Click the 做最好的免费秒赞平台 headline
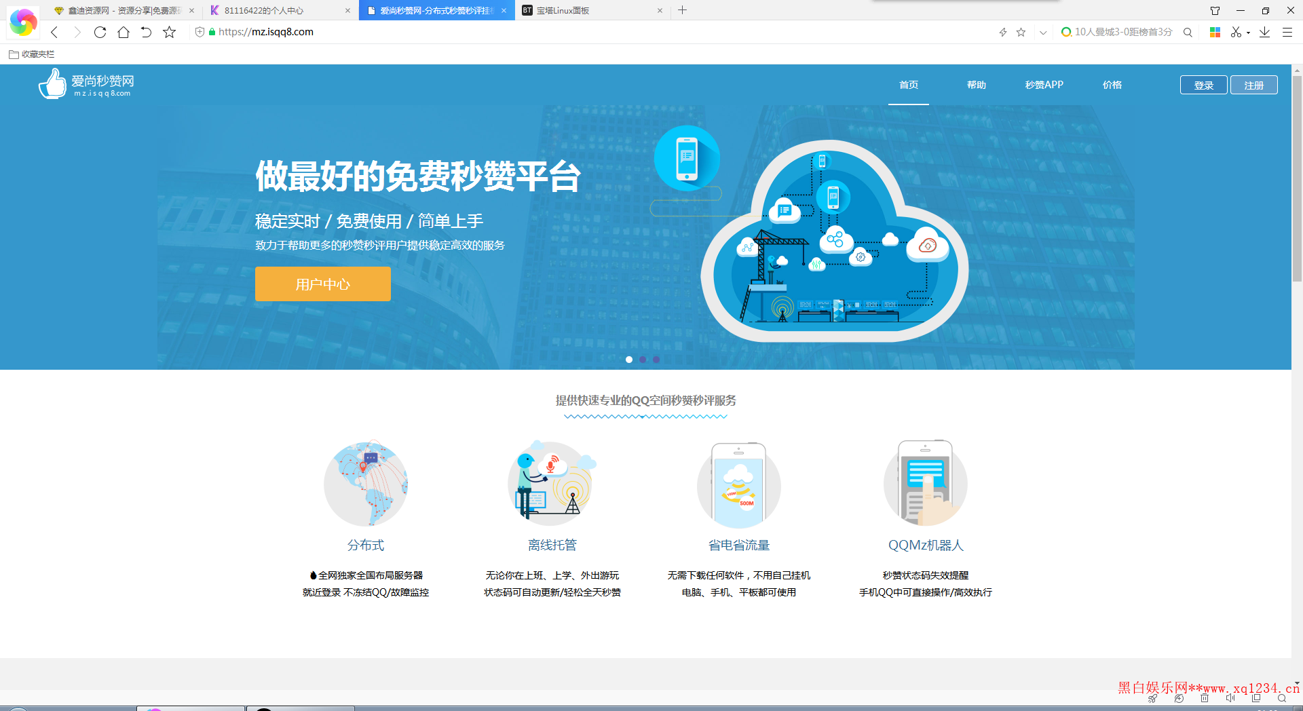The image size is (1303, 711). point(418,176)
